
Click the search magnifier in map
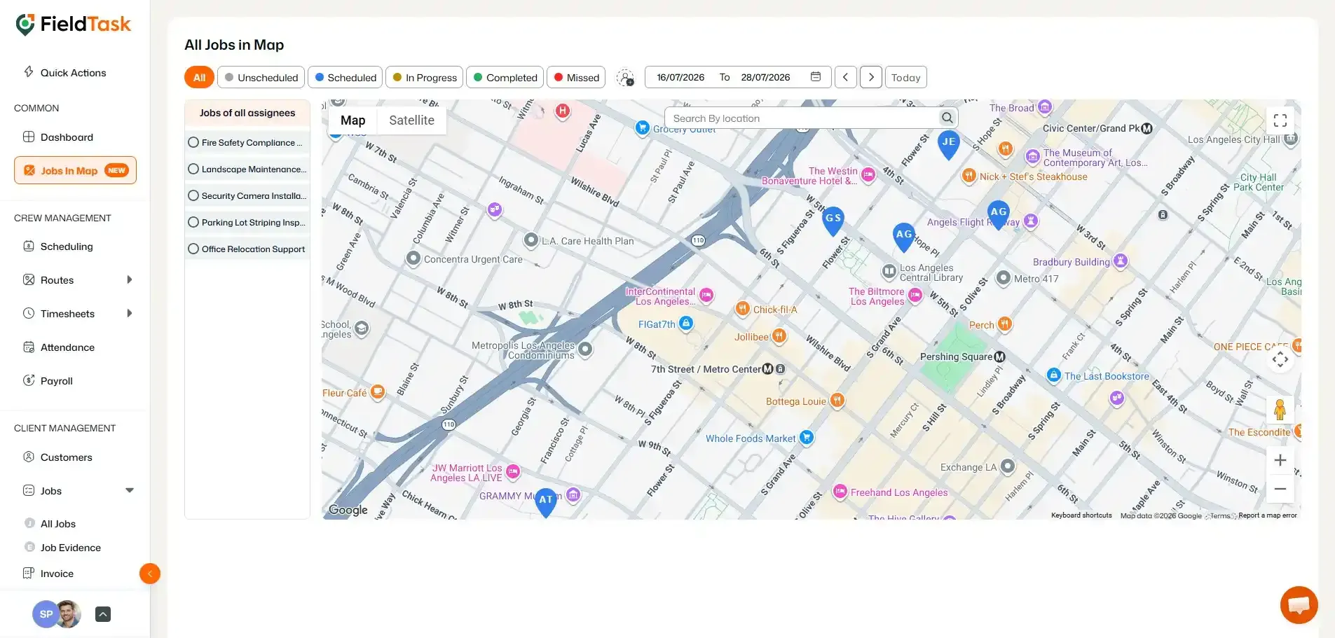click(x=947, y=118)
